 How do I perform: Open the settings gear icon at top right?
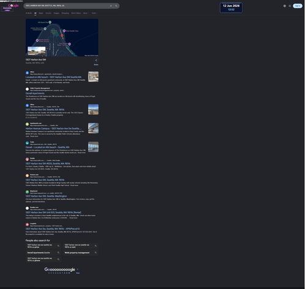click(x=285, y=6)
